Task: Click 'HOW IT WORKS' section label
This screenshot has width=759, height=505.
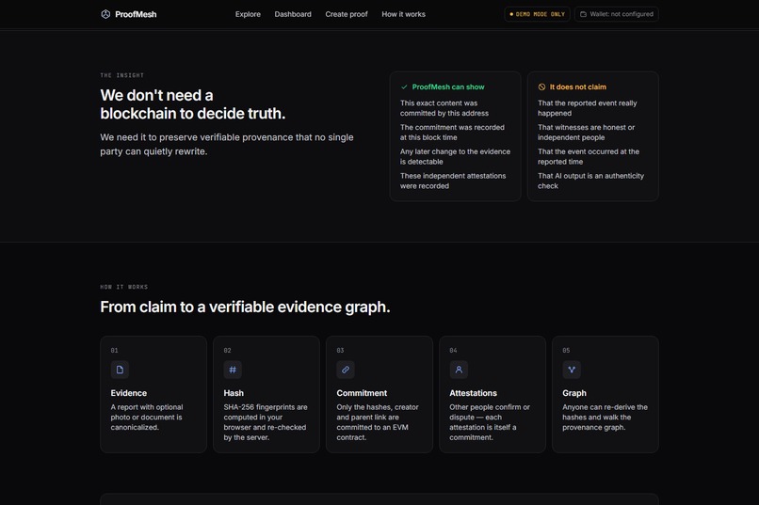Action: (124, 287)
